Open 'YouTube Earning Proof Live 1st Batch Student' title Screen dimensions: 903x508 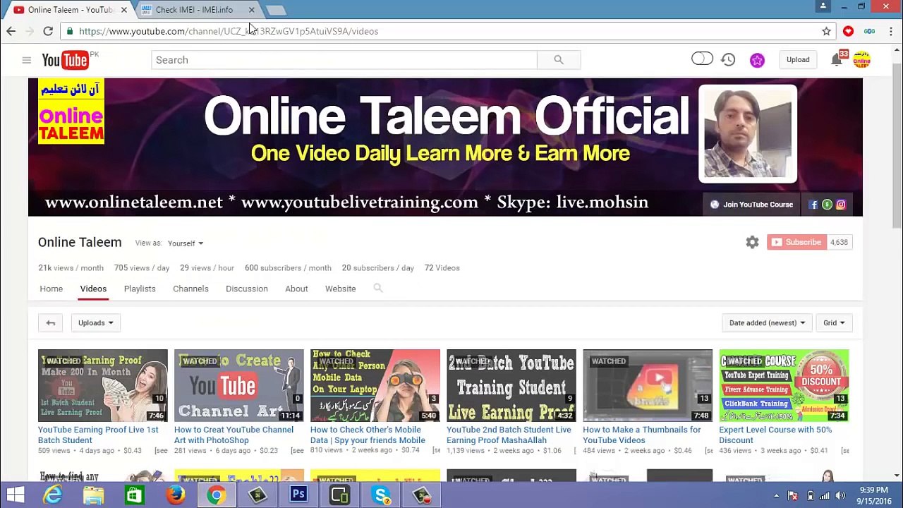click(x=98, y=435)
